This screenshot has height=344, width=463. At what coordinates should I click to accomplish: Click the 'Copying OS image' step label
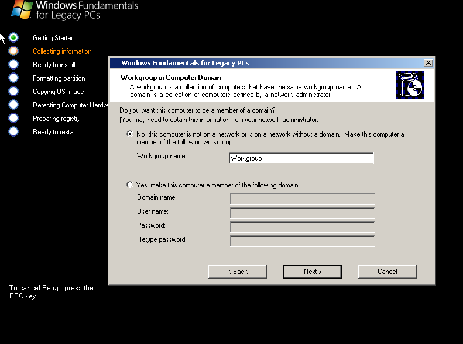59,92
